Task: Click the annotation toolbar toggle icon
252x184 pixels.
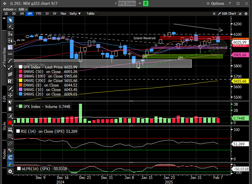Action: (240, 14)
